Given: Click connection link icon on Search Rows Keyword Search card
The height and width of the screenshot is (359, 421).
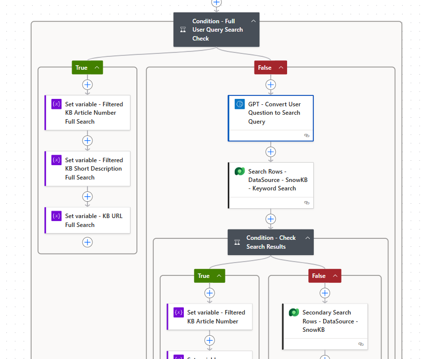Looking at the screenshot, I should coord(307,203).
